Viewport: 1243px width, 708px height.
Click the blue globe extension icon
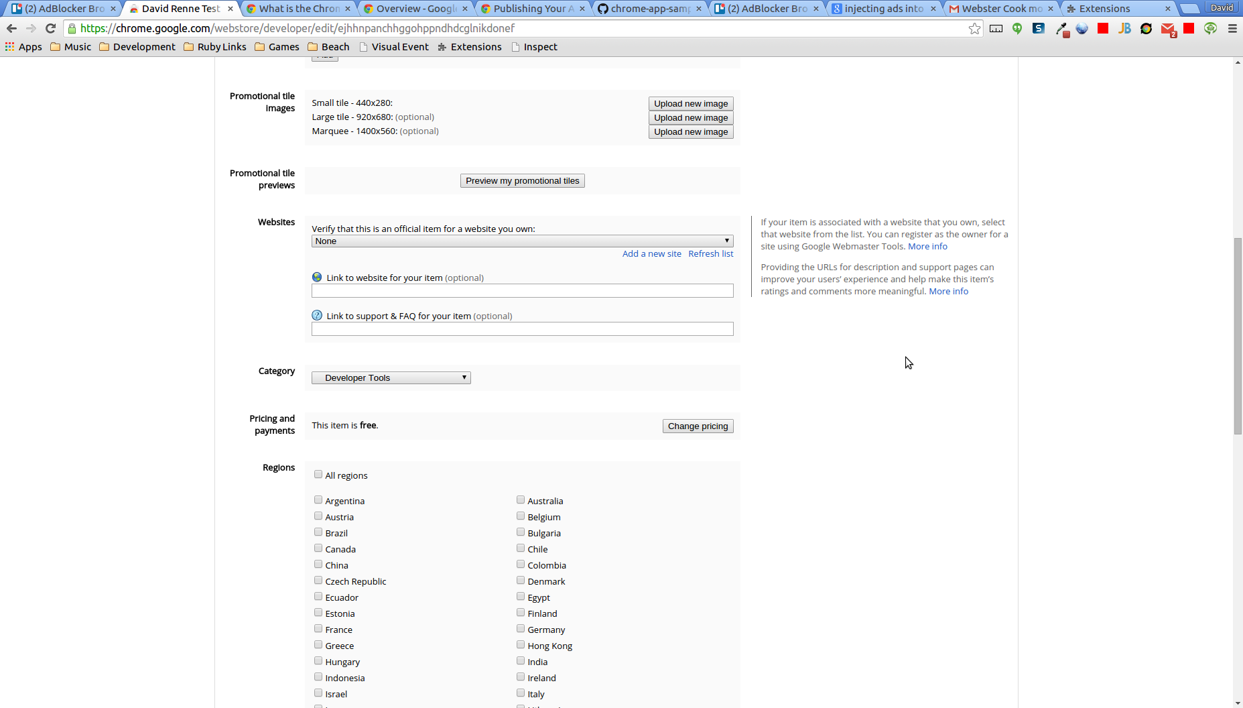point(1082,28)
